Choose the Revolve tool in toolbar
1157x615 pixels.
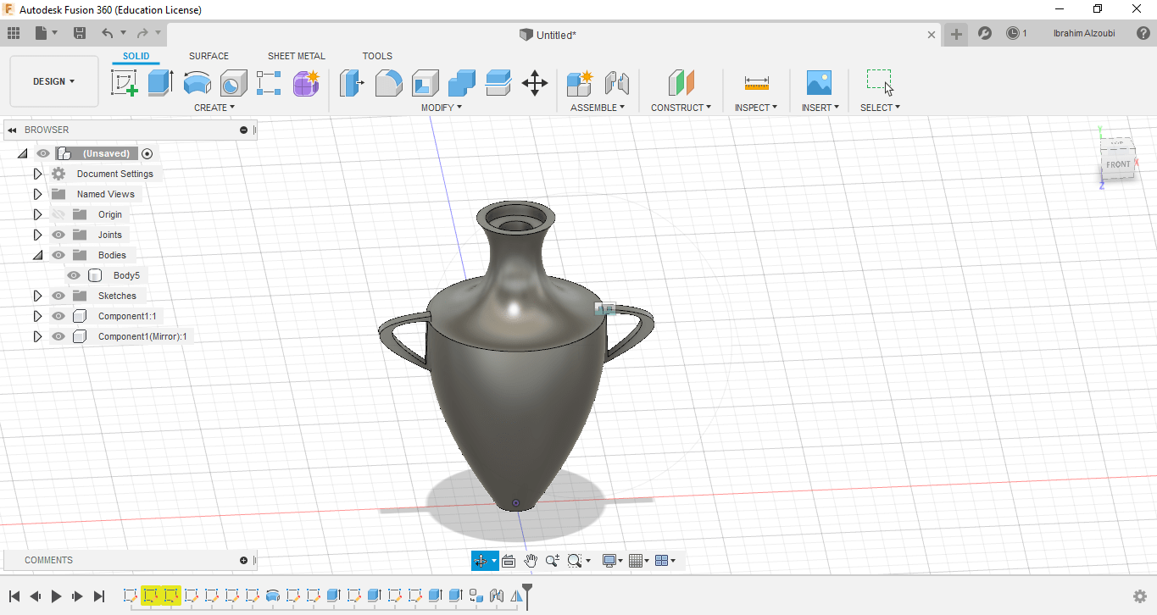click(x=197, y=83)
